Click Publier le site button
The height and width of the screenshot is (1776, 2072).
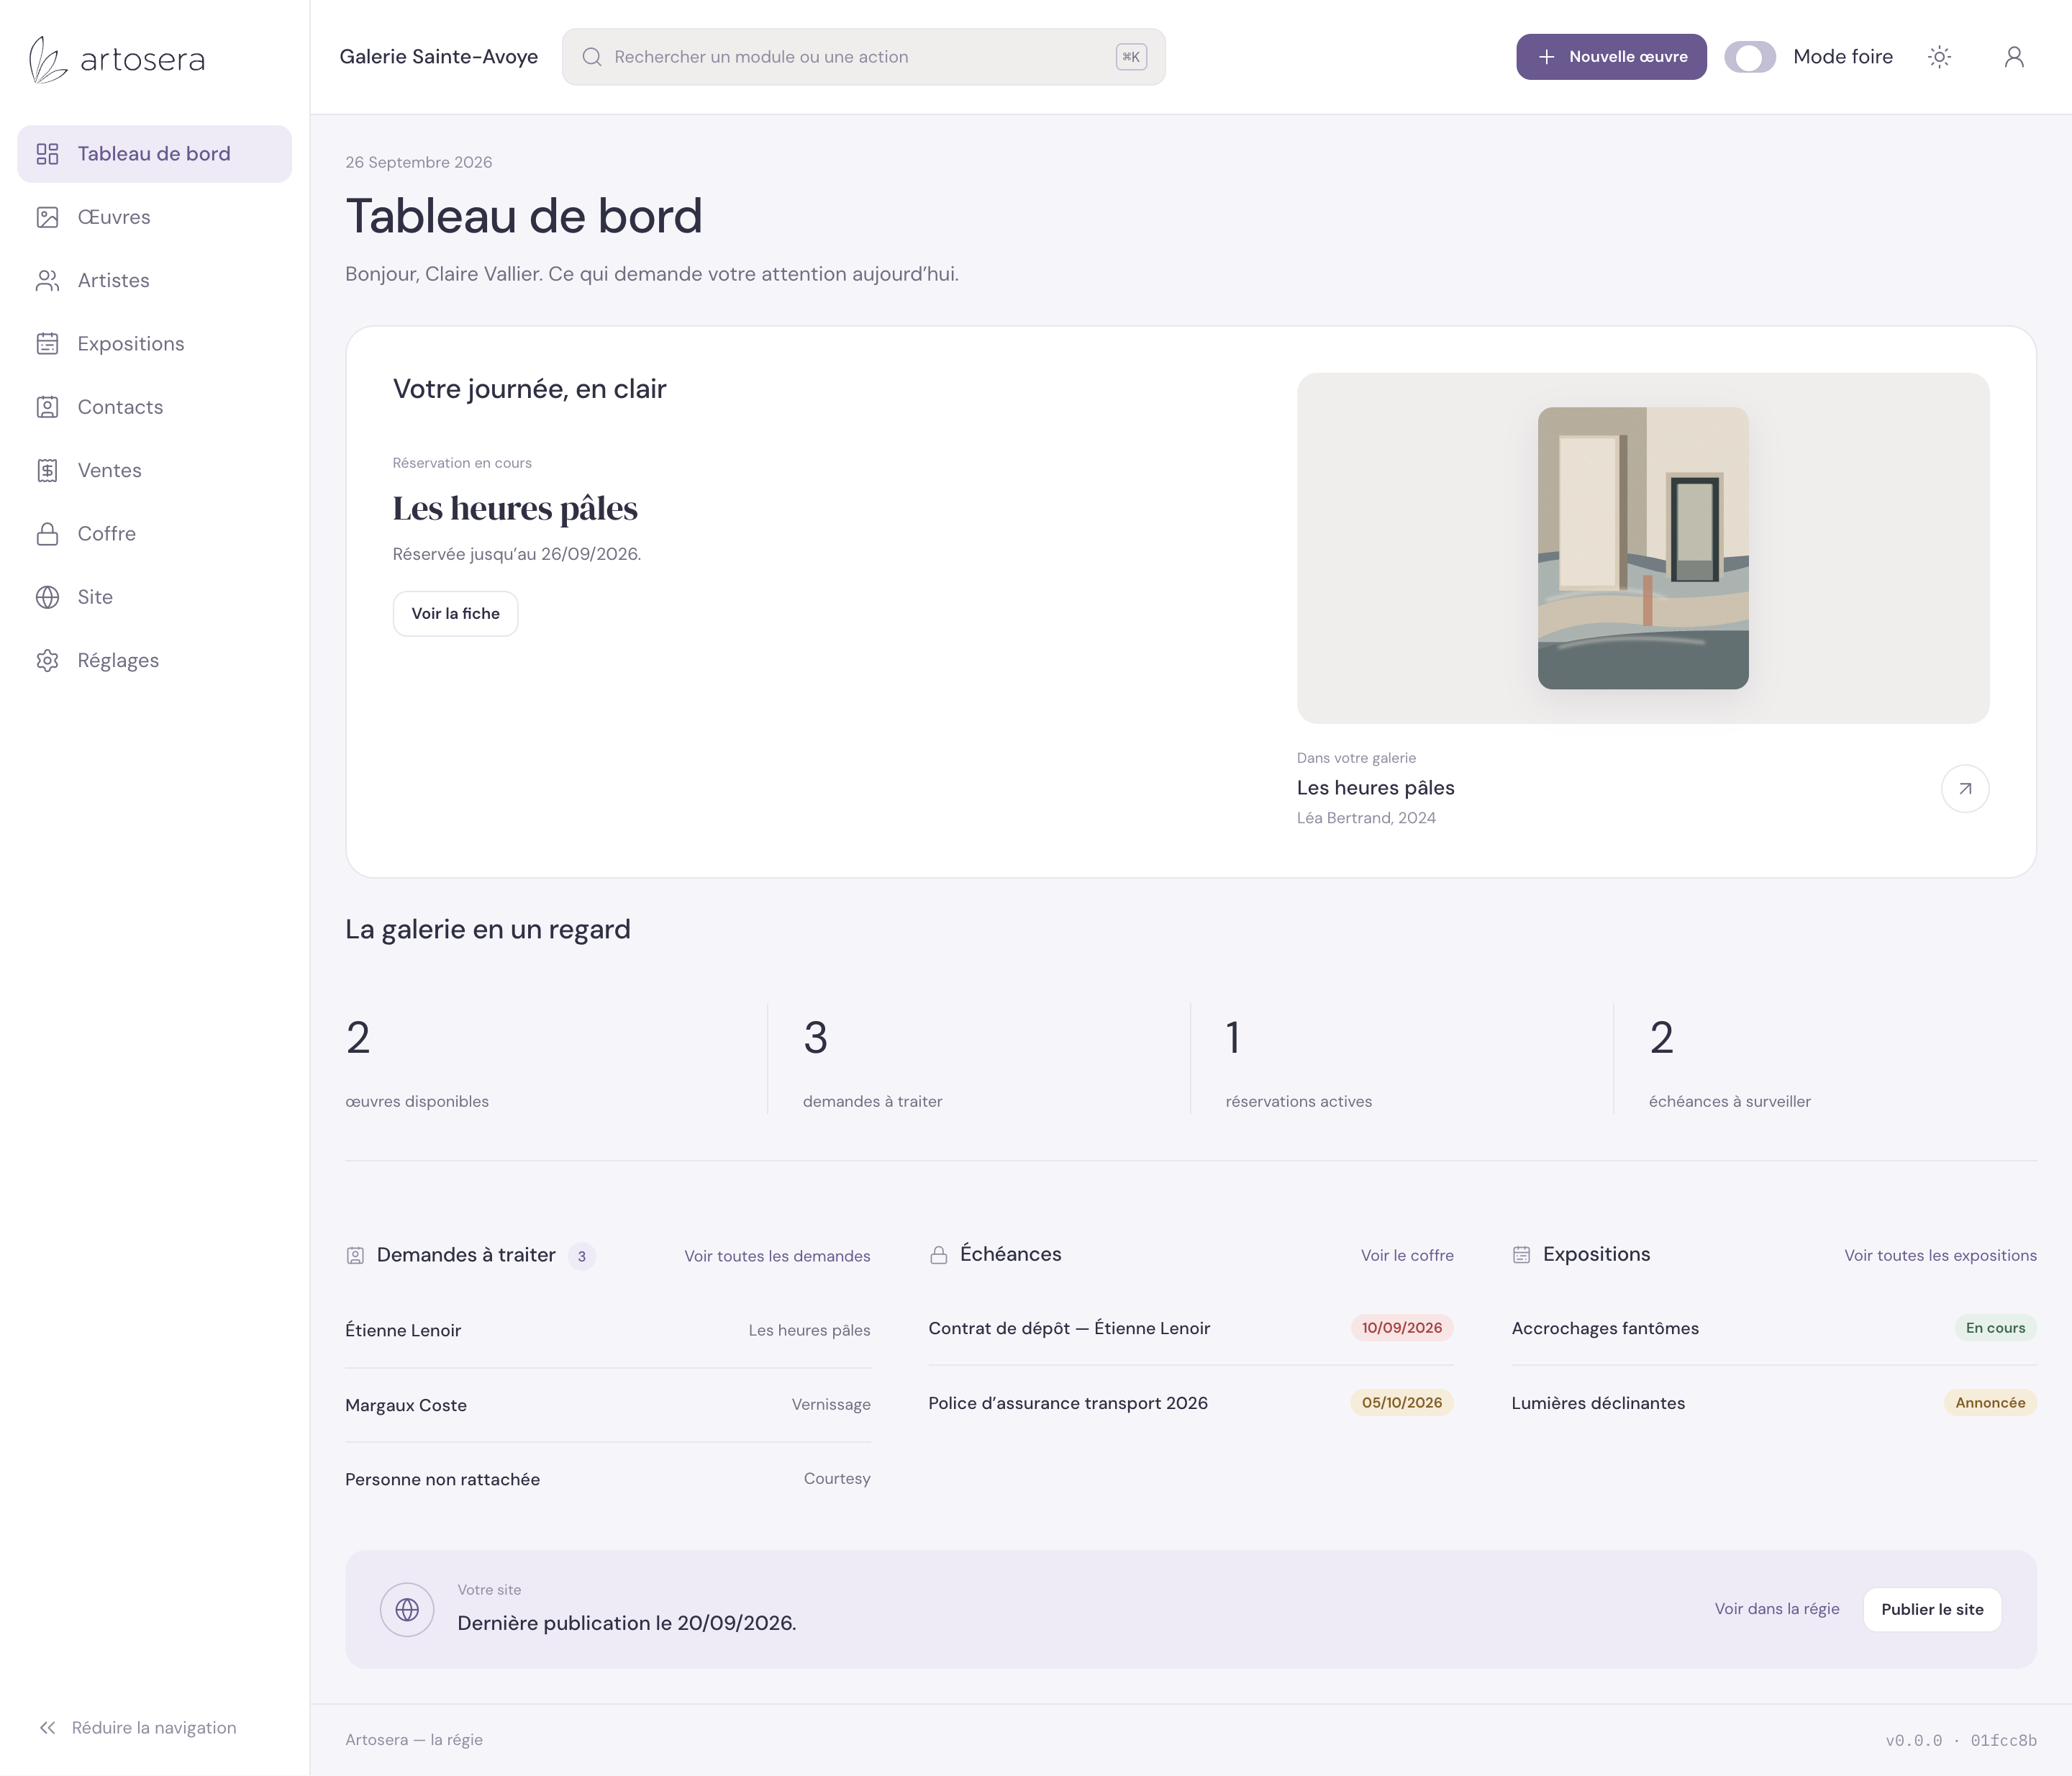pyautogui.click(x=1932, y=1609)
